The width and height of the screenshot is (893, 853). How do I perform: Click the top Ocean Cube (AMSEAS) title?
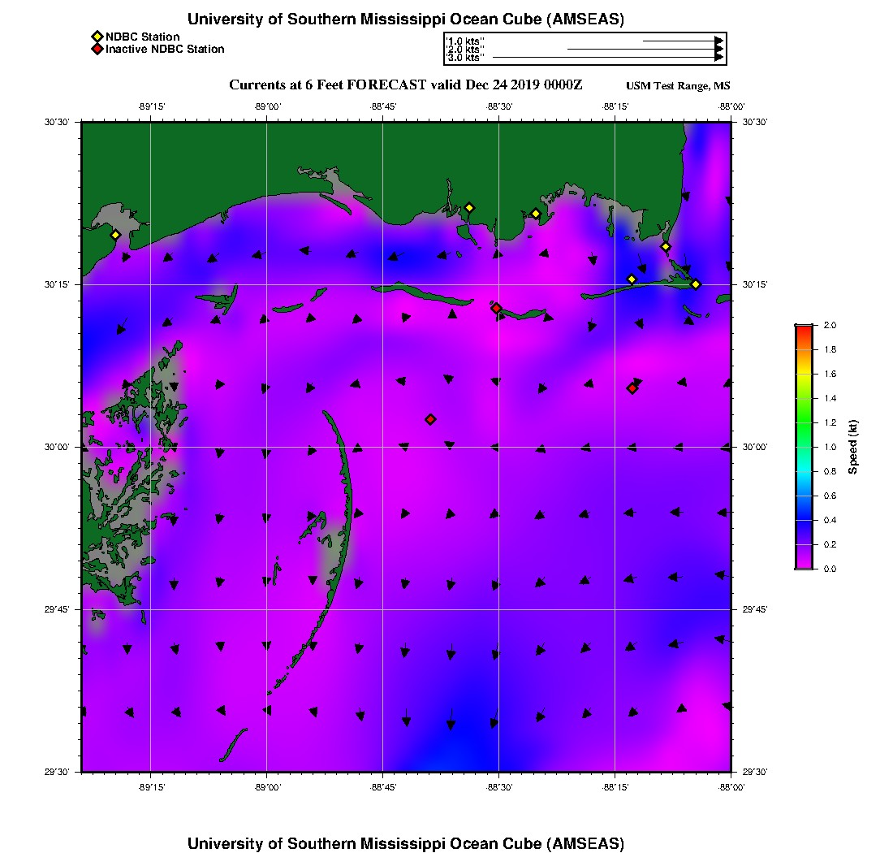[x=405, y=19]
